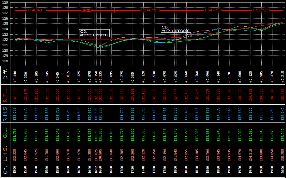Click G.L. value 130.665
The width and height of the screenshot is (286, 178).
(x=100, y=135)
